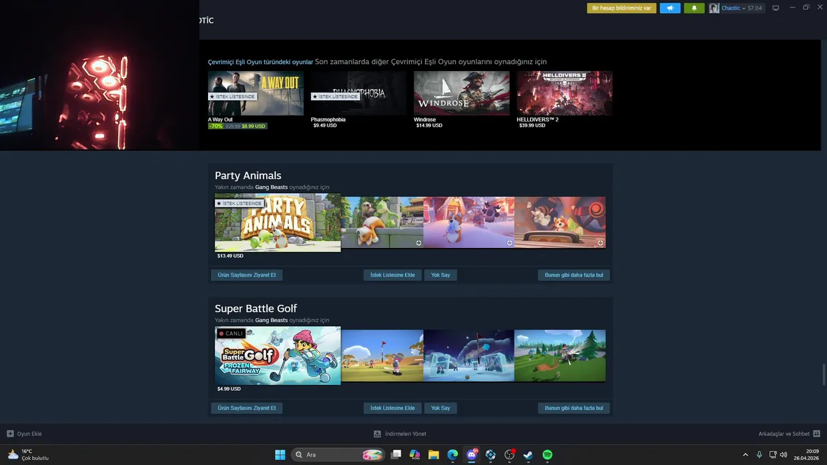827x465 pixels.
Task: Click the Super Battle Golf $4.99 USD price
Action: click(x=229, y=389)
